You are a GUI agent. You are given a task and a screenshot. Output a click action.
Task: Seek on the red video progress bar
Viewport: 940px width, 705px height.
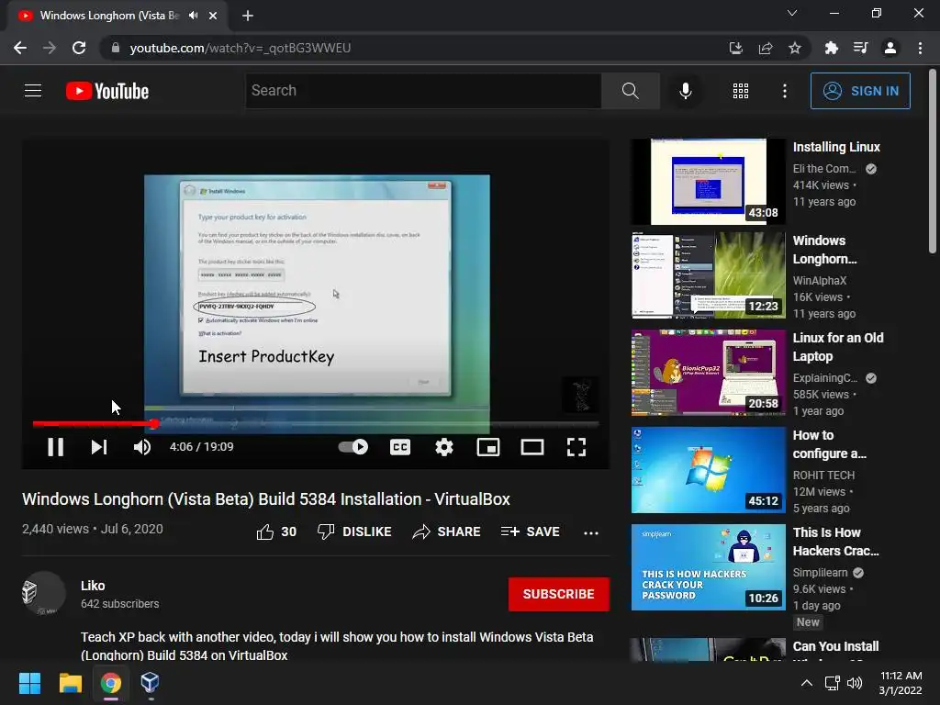(x=316, y=423)
